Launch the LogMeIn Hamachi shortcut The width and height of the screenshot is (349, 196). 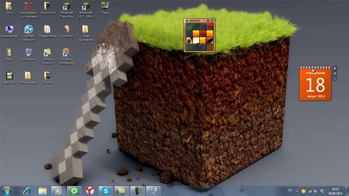[28, 33]
